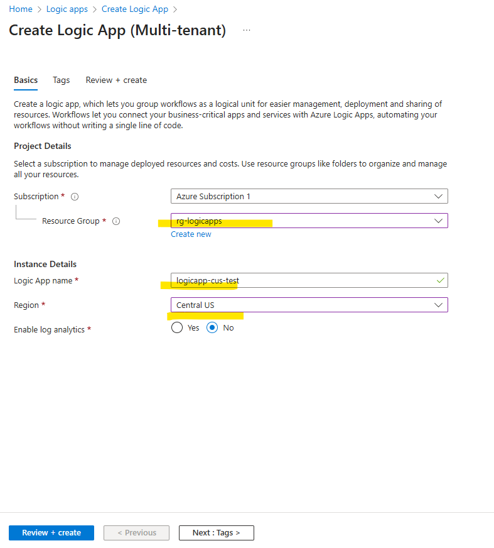494x548 pixels.
Task: Click the Project Details heading text
Action: coord(43,146)
